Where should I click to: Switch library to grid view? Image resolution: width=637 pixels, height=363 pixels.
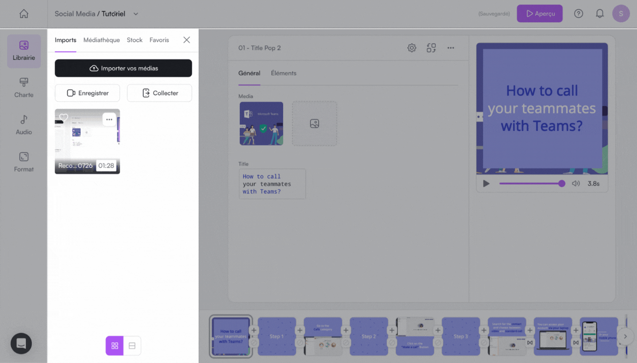[115, 346]
